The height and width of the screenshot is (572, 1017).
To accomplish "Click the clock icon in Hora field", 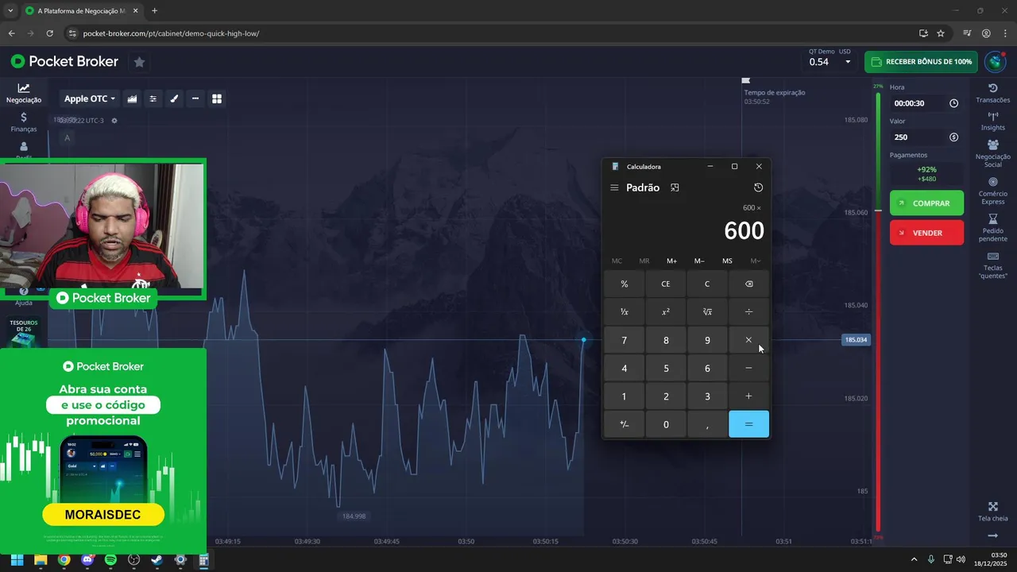I will [953, 103].
